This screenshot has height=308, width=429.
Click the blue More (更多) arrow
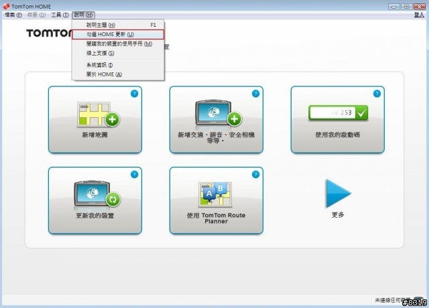[x=338, y=194]
